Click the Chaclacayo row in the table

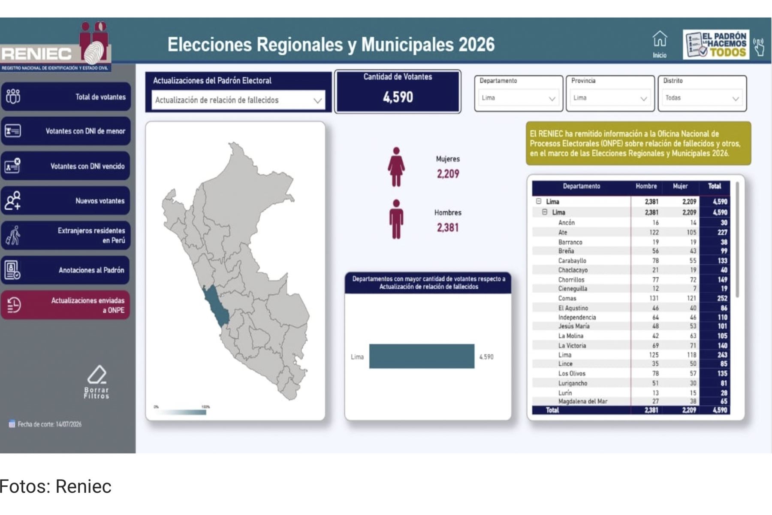(631, 270)
